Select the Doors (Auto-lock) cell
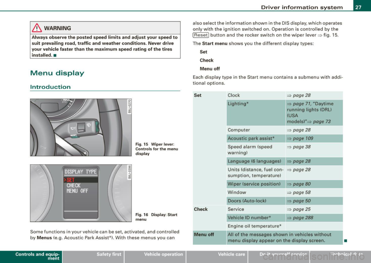Screen dimensions: 371x263 pyautogui.click(x=256, y=201)
